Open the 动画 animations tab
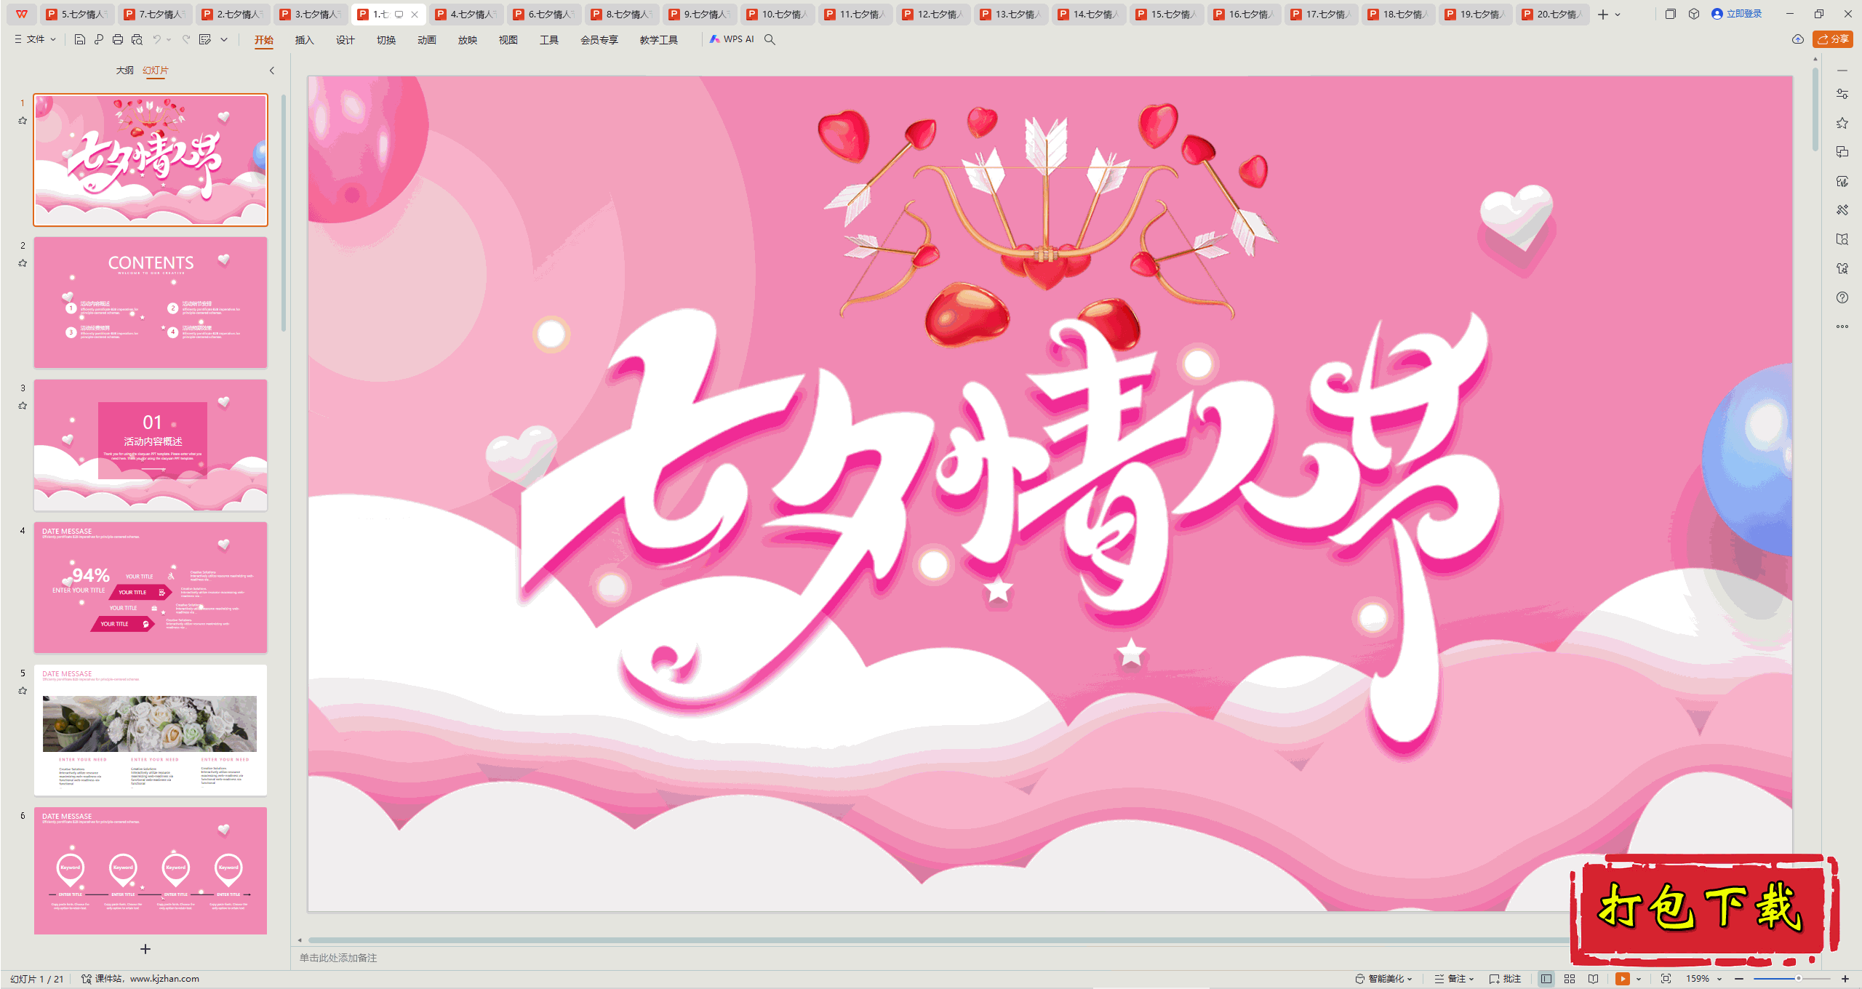This screenshot has height=989, width=1862. tap(426, 40)
